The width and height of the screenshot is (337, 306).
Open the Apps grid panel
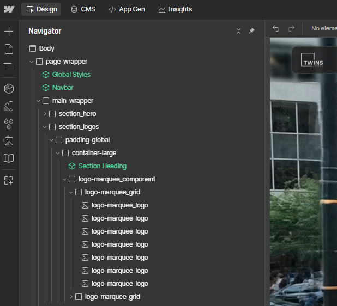click(8, 180)
